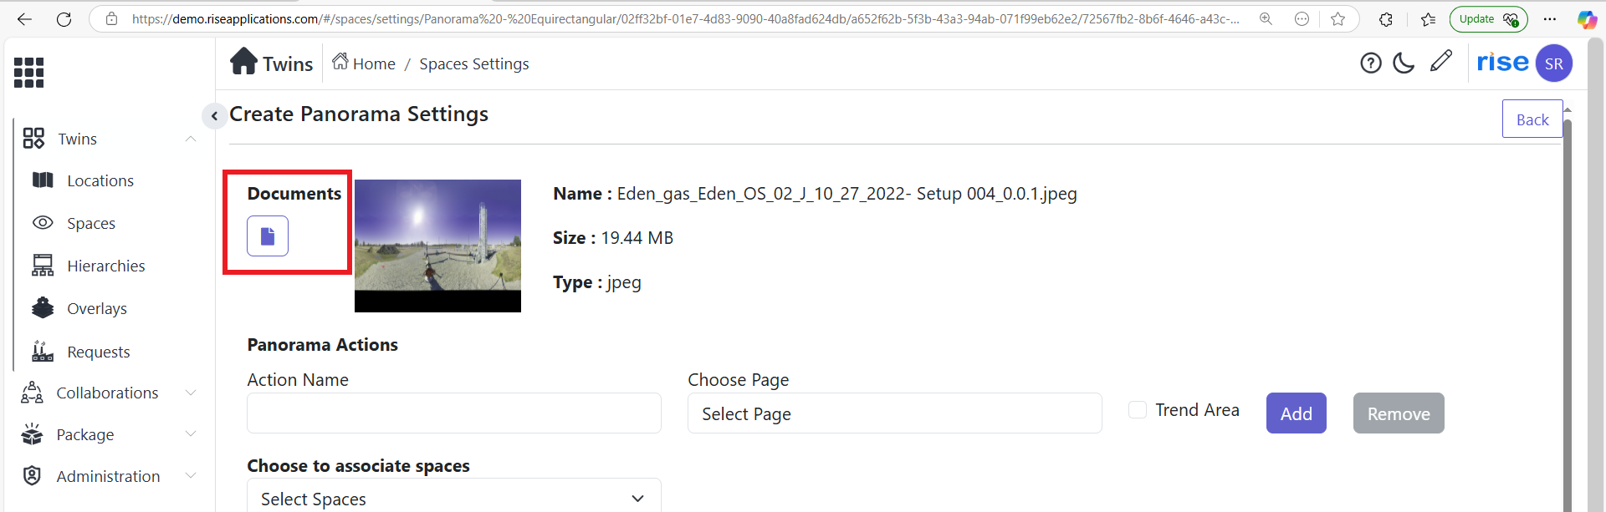Open the Choose Page select field
1606x512 pixels.
tap(895, 413)
